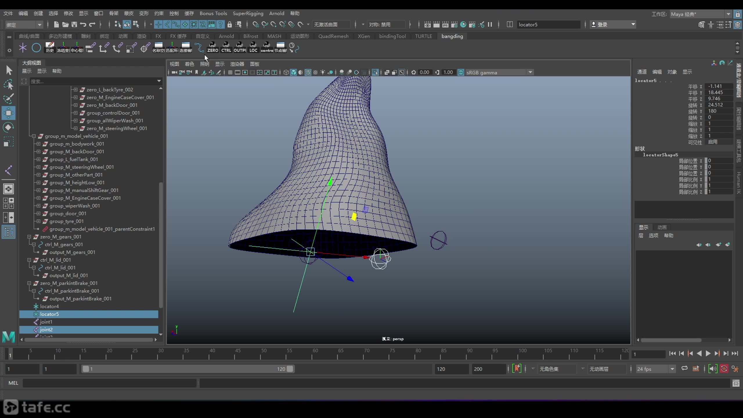Click Go to start of playback range
The width and height of the screenshot is (743, 418).
672,353
